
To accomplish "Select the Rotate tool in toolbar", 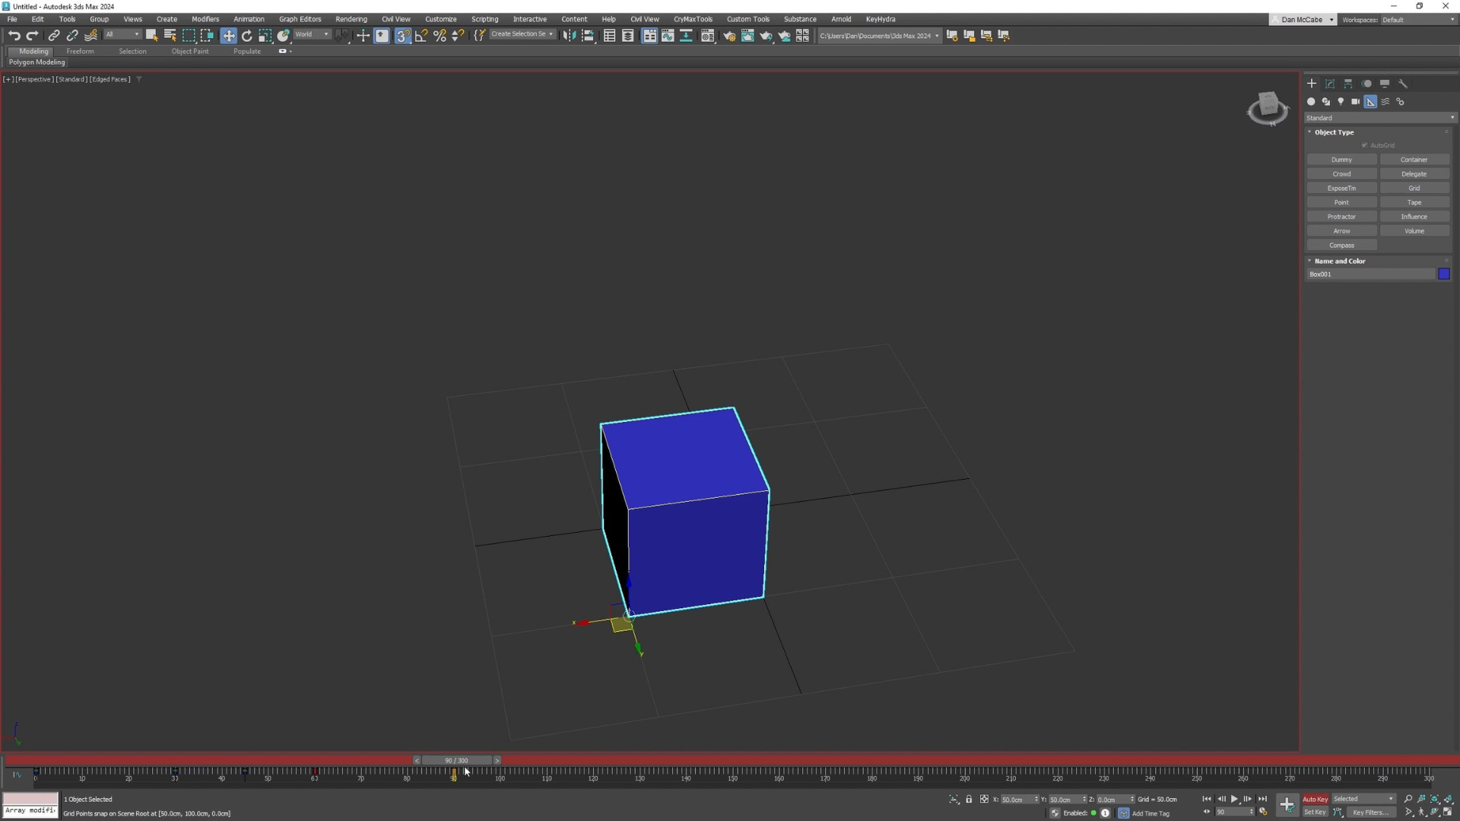I will click(x=246, y=36).
